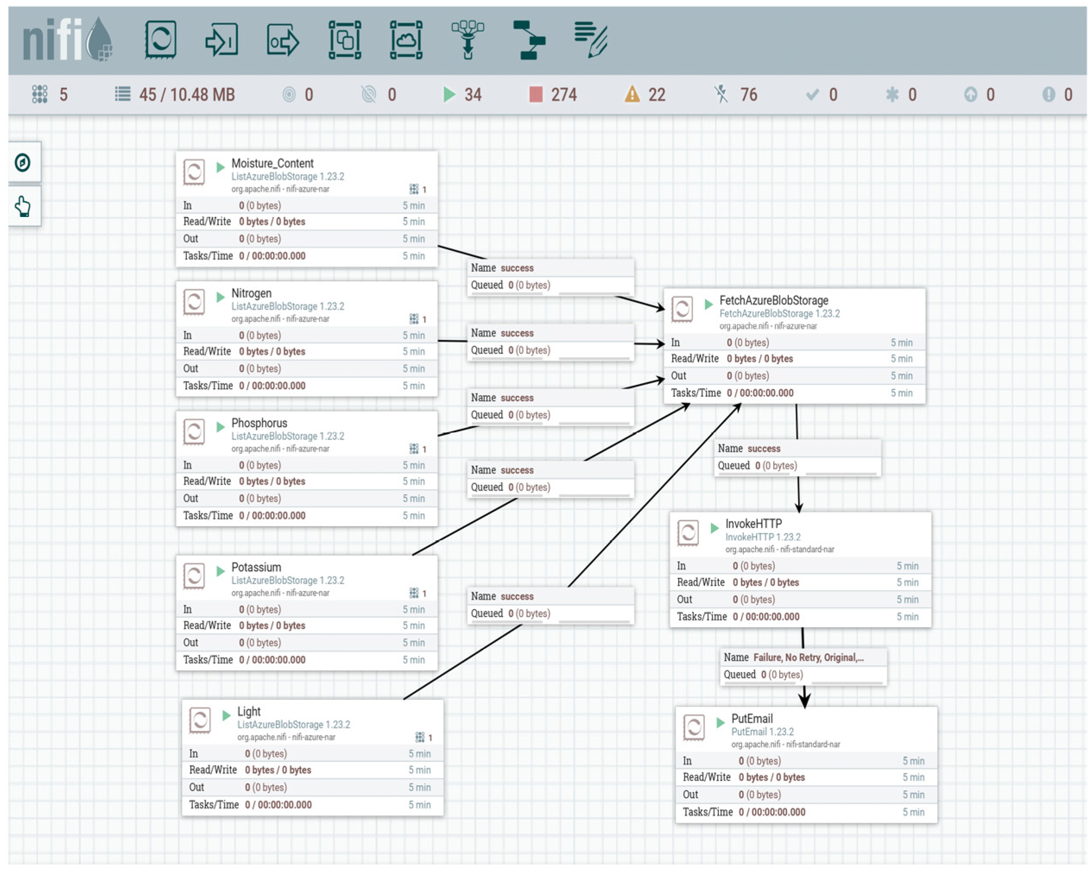1092x874 pixels.
Task: Click the Read/Write row in FetchAzureBlobStorage processor
Action: pos(795,358)
